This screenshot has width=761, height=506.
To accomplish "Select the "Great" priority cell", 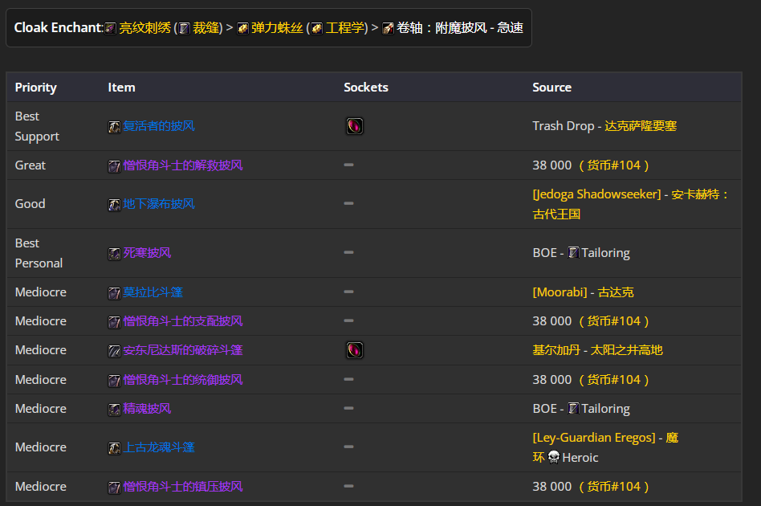I will [x=30, y=165].
